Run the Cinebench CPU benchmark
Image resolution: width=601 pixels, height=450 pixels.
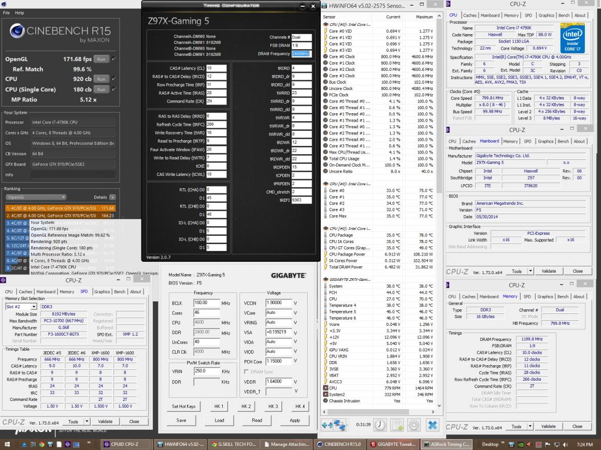101,79
